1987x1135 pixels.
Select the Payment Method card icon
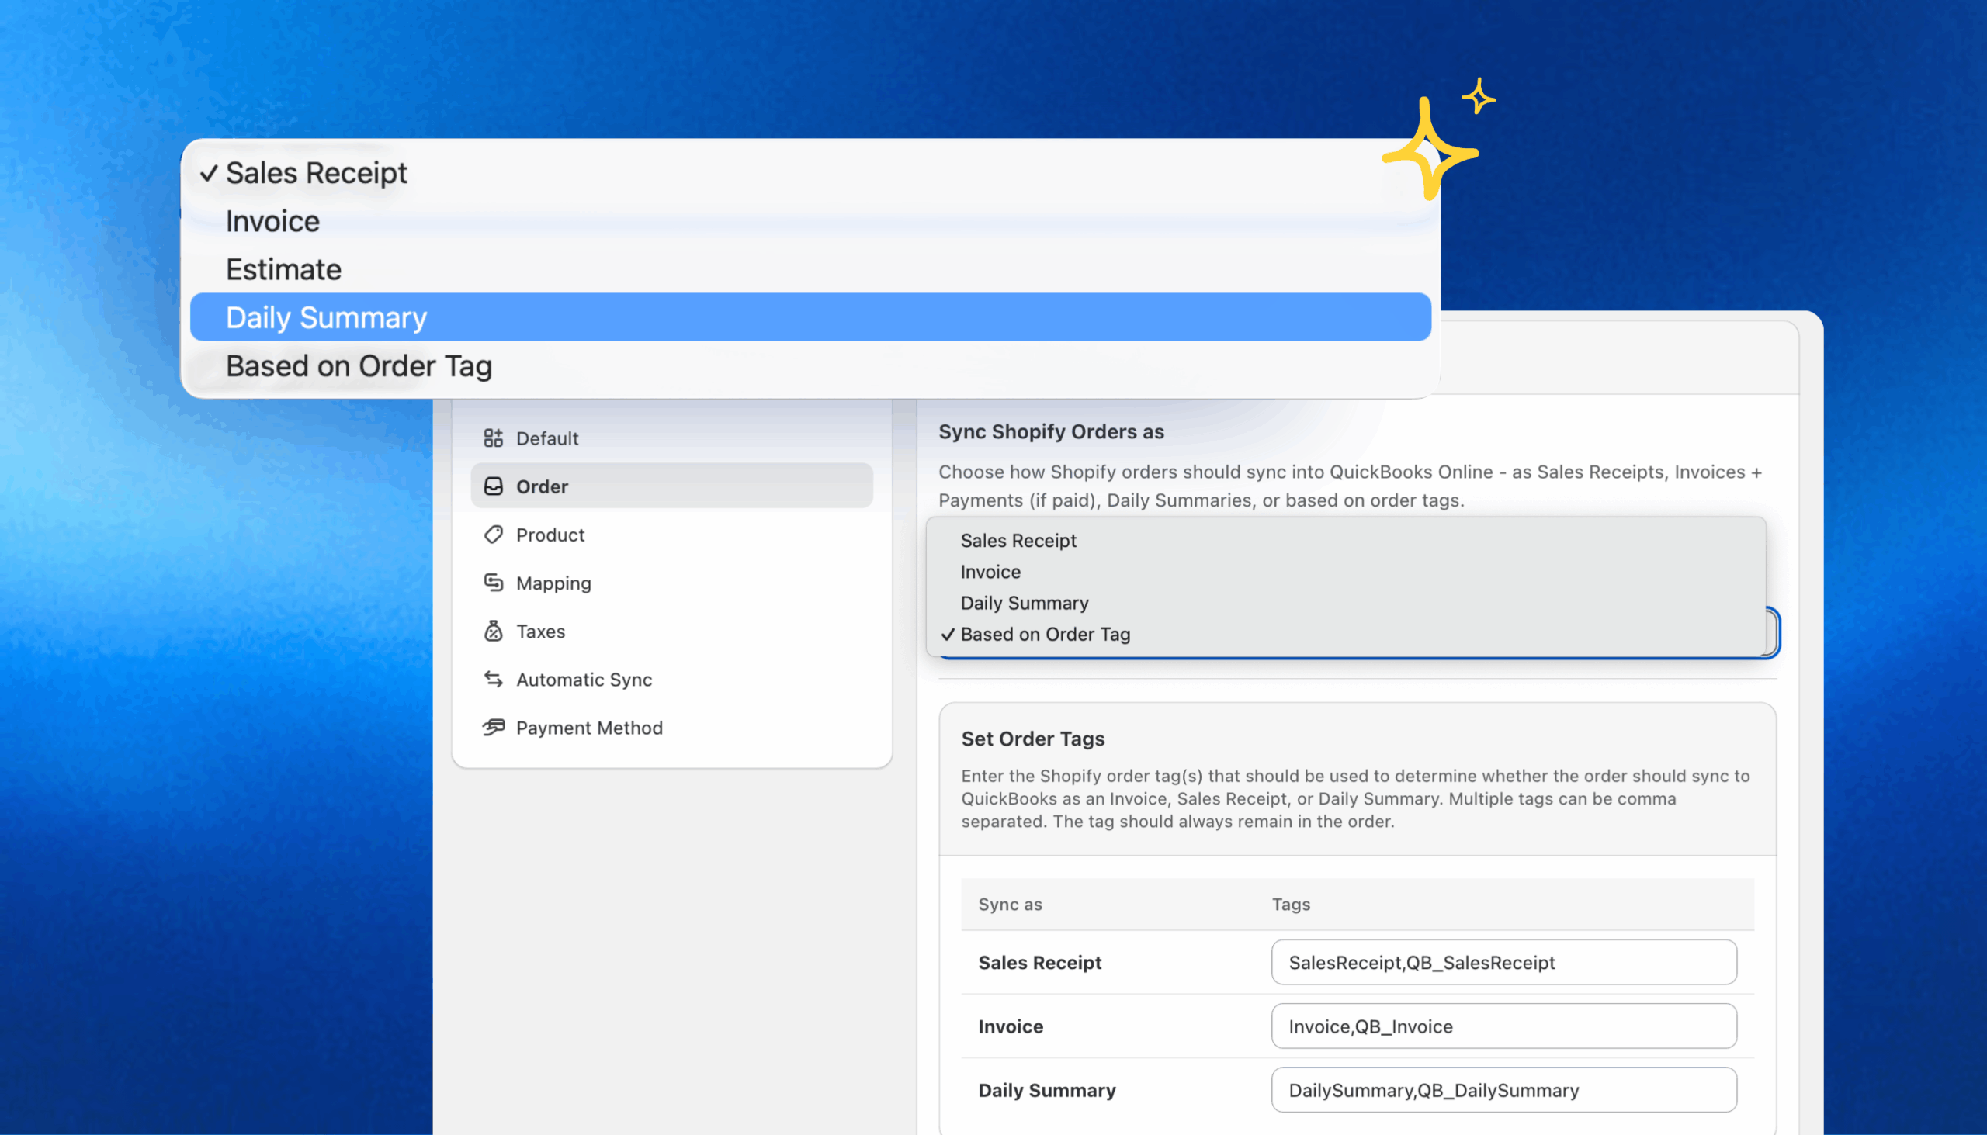click(494, 727)
